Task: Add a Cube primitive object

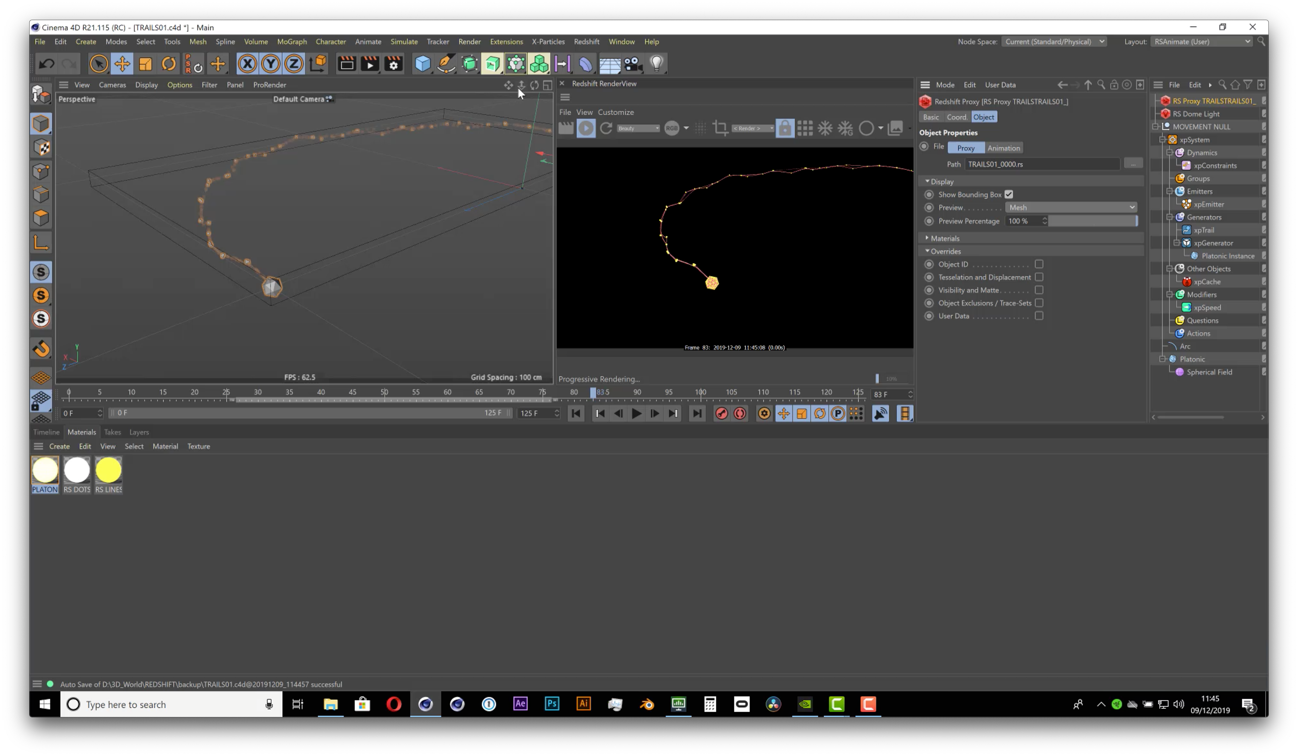Action: pyautogui.click(x=423, y=64)
